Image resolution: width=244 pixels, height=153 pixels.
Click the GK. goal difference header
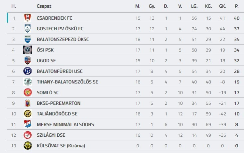[222, 6]
